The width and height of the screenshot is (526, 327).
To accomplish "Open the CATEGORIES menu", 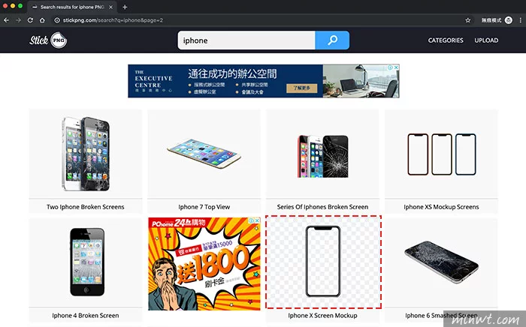I will click(446, 40).
